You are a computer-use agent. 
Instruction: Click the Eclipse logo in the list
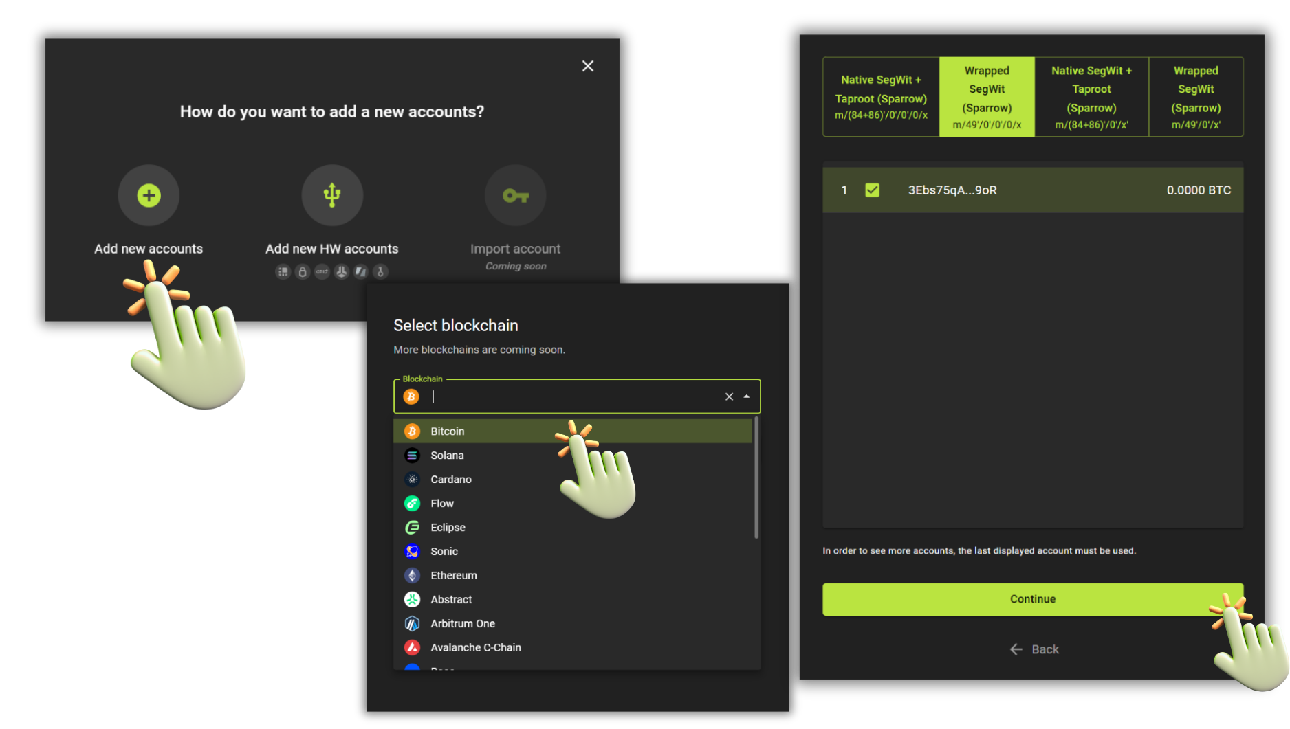click(412, 527)
